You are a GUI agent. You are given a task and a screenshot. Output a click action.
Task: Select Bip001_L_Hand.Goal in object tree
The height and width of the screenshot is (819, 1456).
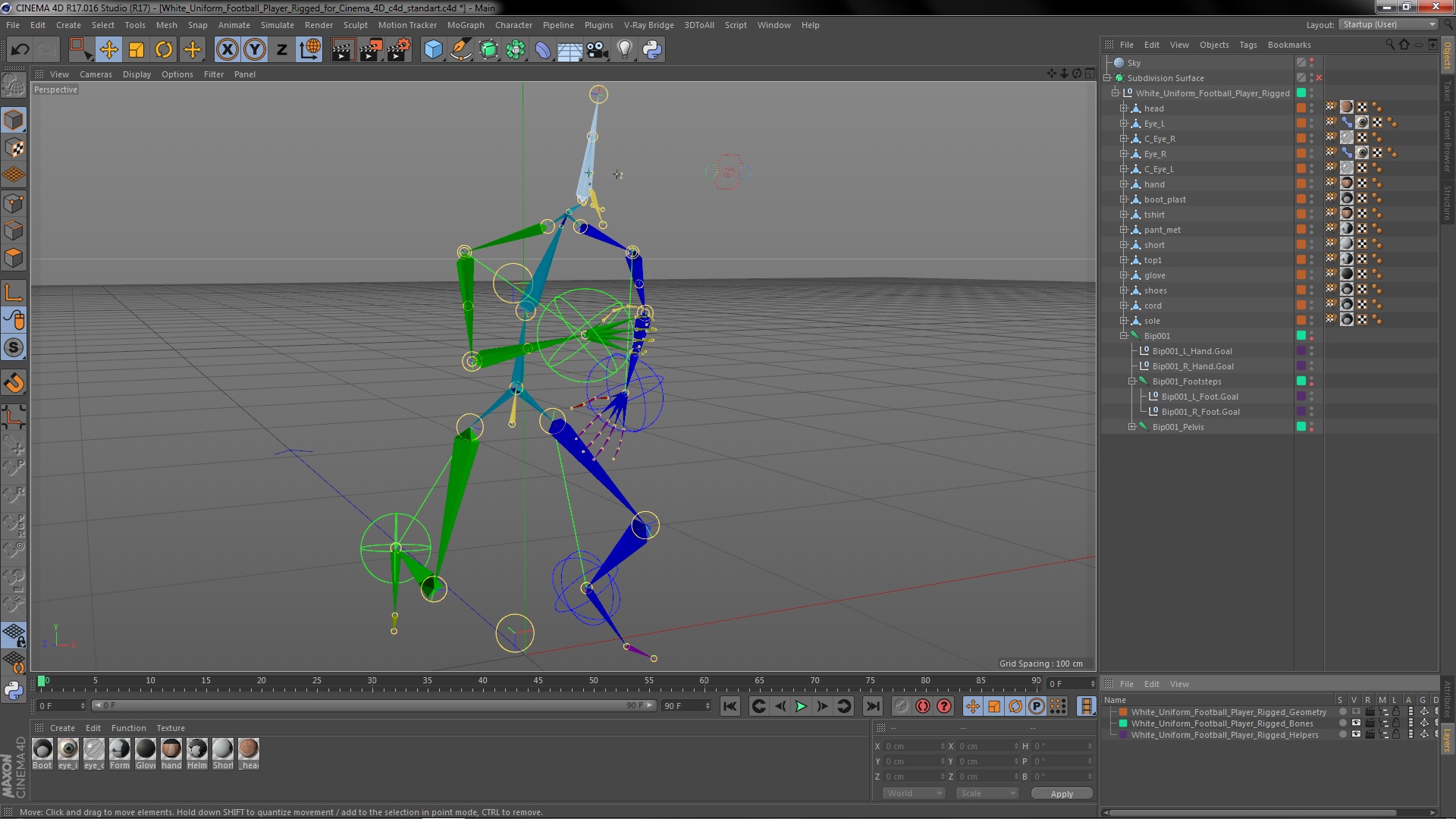pos(1192,351)
